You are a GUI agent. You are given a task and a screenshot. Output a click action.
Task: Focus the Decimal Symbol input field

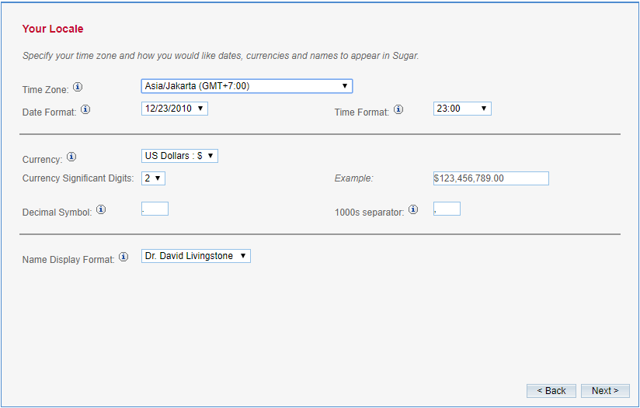click(155, 209)
